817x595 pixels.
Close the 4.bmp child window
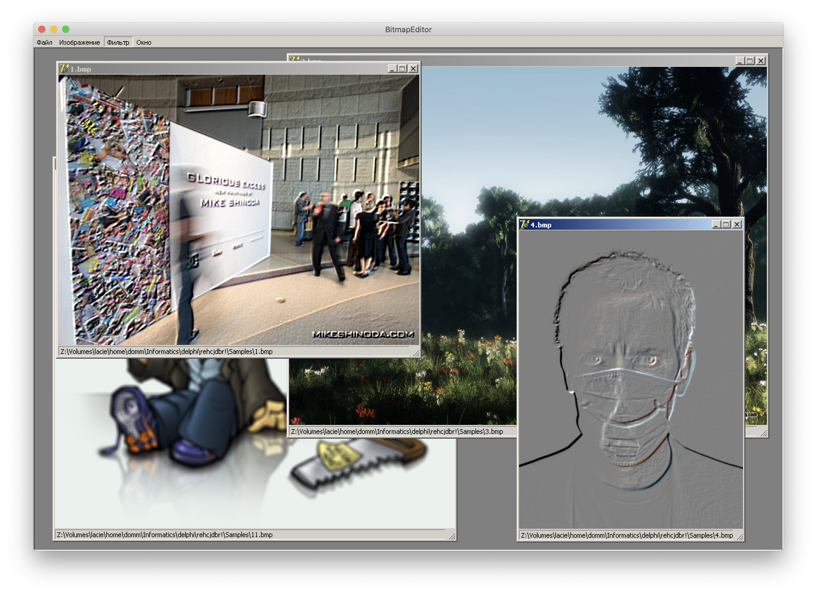(737, 225)
